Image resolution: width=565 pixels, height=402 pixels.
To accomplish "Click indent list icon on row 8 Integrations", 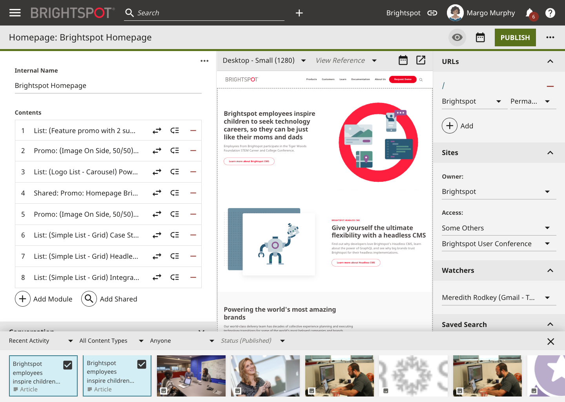I will click(175, 278).
